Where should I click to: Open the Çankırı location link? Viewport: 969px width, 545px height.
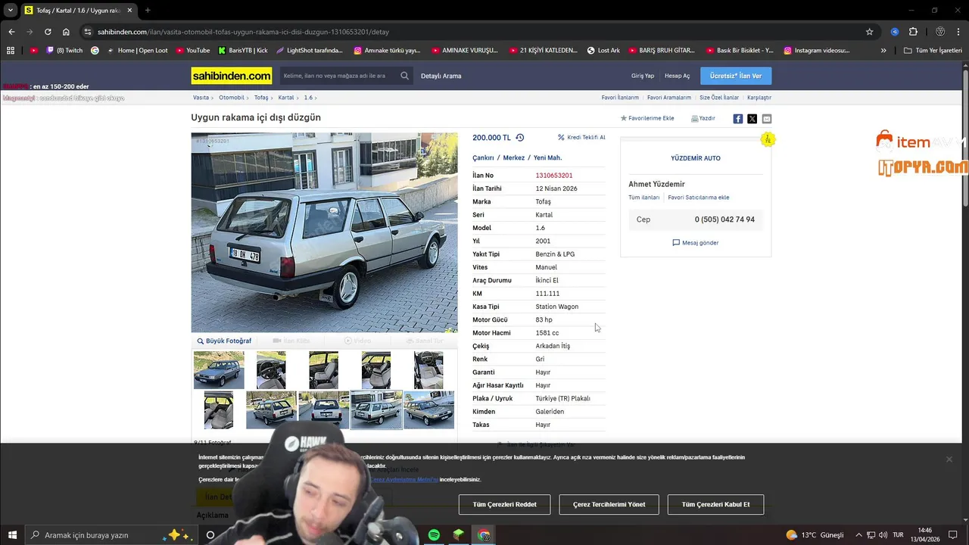pos(483,158)
